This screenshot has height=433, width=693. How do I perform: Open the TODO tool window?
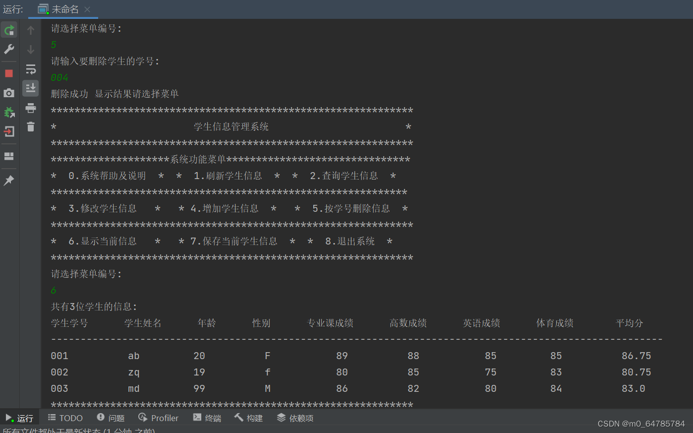[65, 418]
